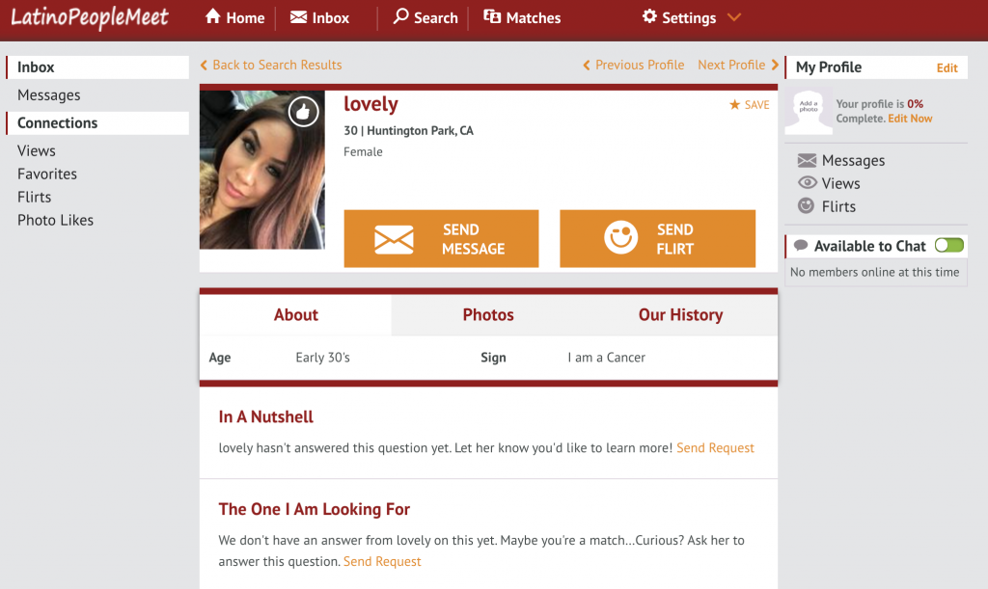Toggle the Available to Chat switch

point(949,246)
